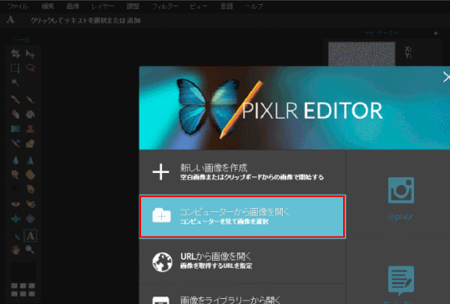This screenshot has width=450, height=304.
Task: Select the Color Replace tool
Action: coord(16,143)
